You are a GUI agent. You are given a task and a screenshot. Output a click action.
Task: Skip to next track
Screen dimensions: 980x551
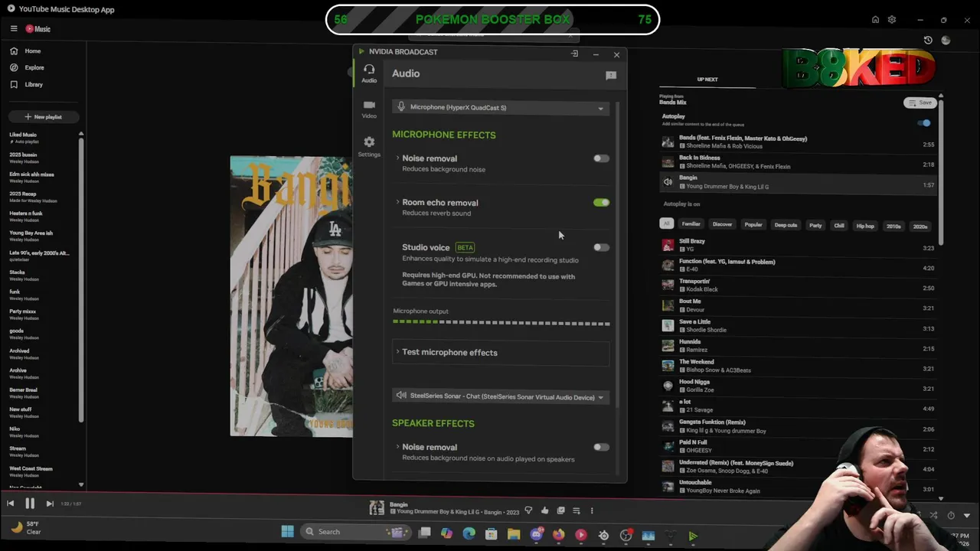click(x=50, y=504)
